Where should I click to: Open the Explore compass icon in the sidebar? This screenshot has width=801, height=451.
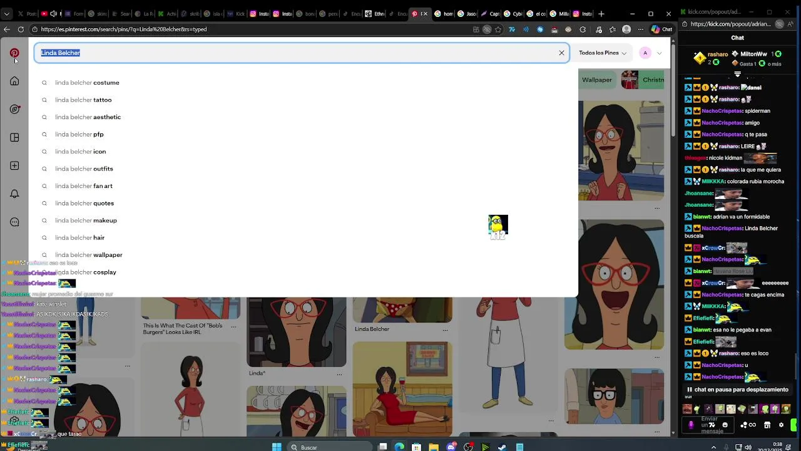coord(14,110)
